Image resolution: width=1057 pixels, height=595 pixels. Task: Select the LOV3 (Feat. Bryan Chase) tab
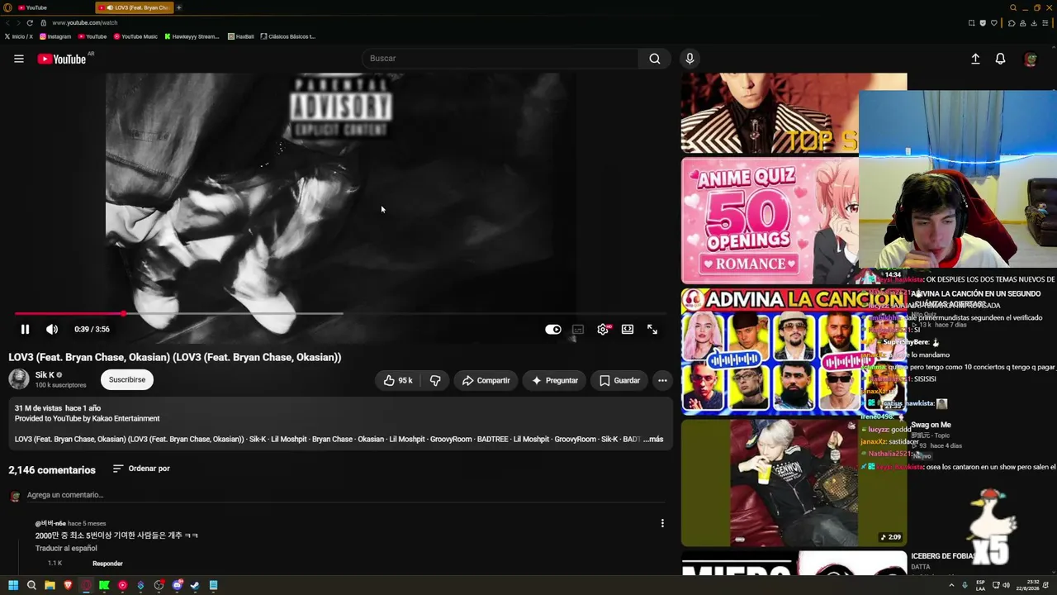click(x=134, y=7)
